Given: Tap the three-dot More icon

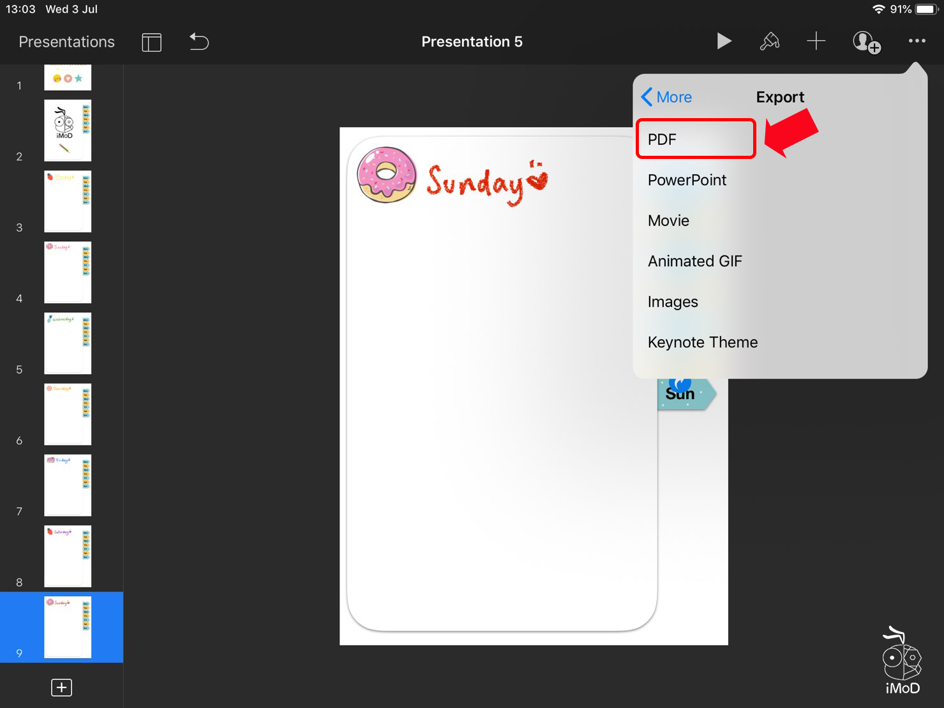Looking at the screenshot, I should tap(917, 41).
